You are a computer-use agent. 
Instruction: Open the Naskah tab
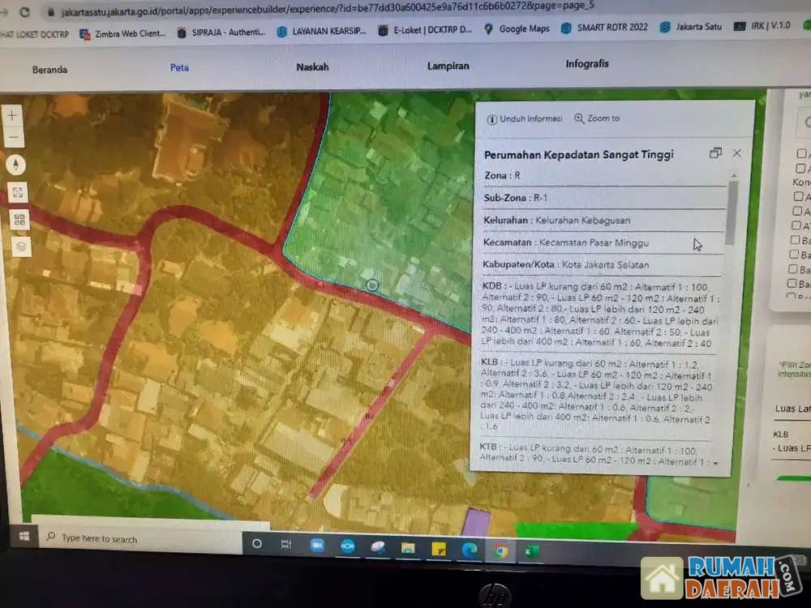tap(312, 67)
